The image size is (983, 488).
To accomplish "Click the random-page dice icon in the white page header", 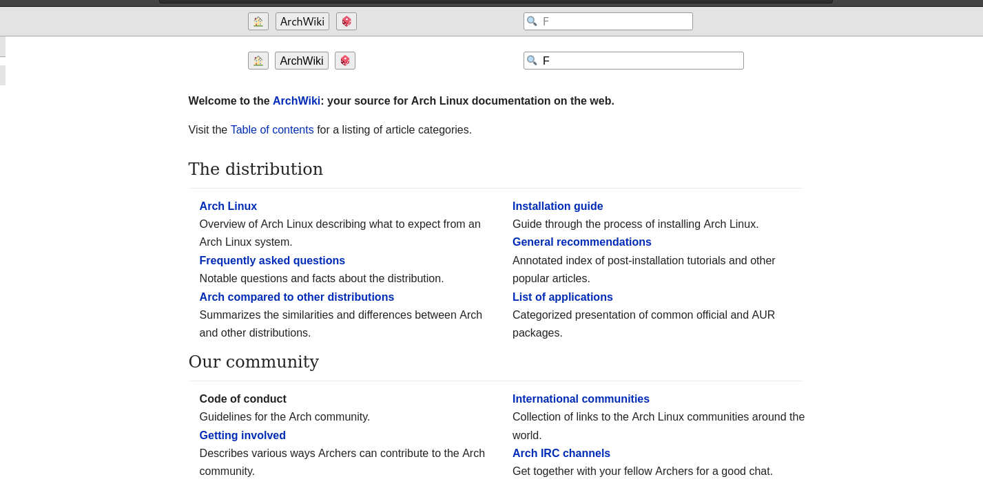I will 345,61.
